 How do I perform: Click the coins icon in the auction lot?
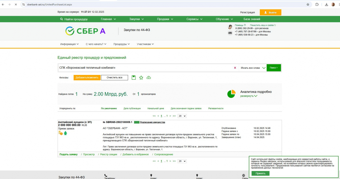60,133
